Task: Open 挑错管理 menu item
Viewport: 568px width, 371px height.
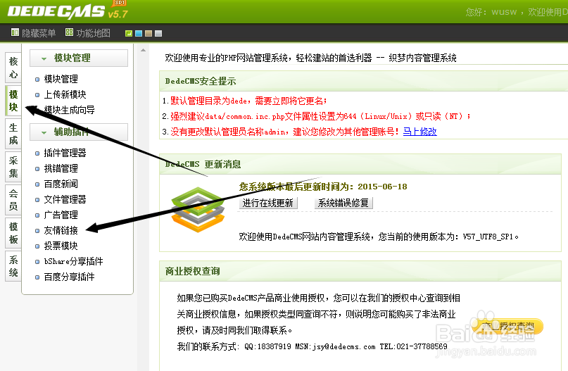Action: pyautogui.click(x=61, y=168)
